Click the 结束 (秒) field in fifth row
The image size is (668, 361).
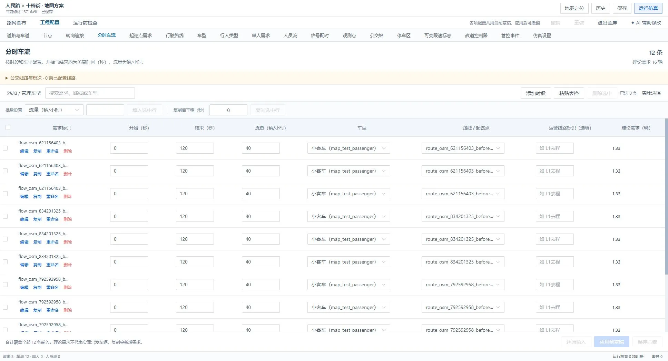(x=195, y=239)
